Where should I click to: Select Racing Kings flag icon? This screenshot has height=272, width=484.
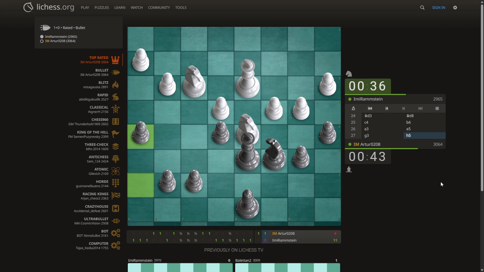click(115, 196)
